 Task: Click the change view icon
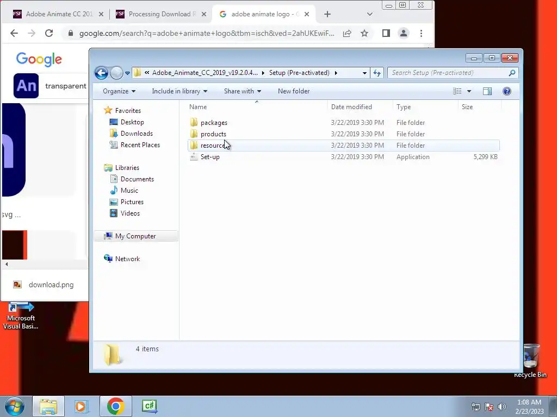[457, 91]
